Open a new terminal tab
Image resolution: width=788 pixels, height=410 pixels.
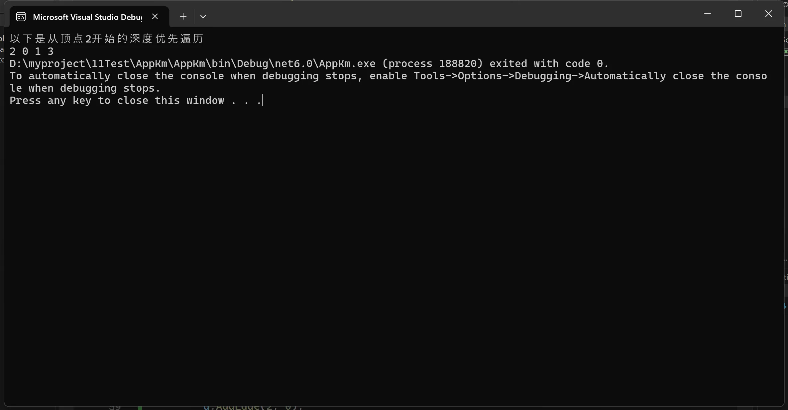pyautogui.click(x=183, y=17)
